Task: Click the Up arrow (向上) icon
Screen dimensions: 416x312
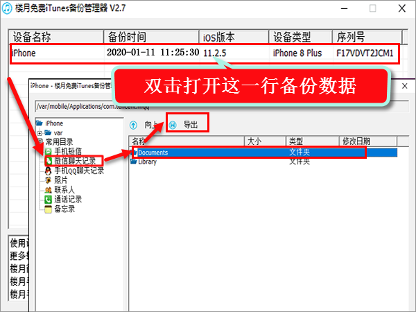Action: [133, 125]
